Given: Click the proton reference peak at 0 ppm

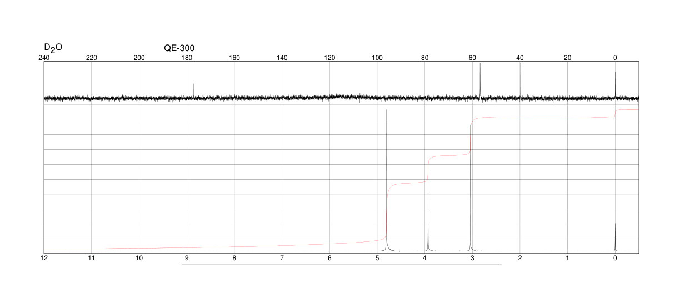Looking at the screenshot, I should (x=615, y=237).
